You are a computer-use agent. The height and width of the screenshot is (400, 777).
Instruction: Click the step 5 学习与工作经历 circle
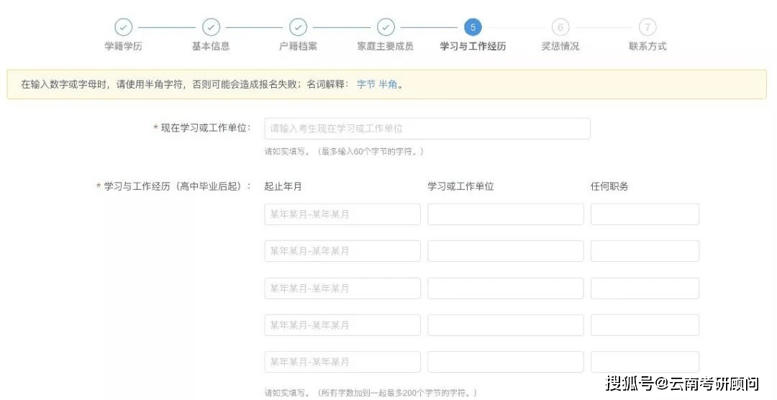pos(473,27)
